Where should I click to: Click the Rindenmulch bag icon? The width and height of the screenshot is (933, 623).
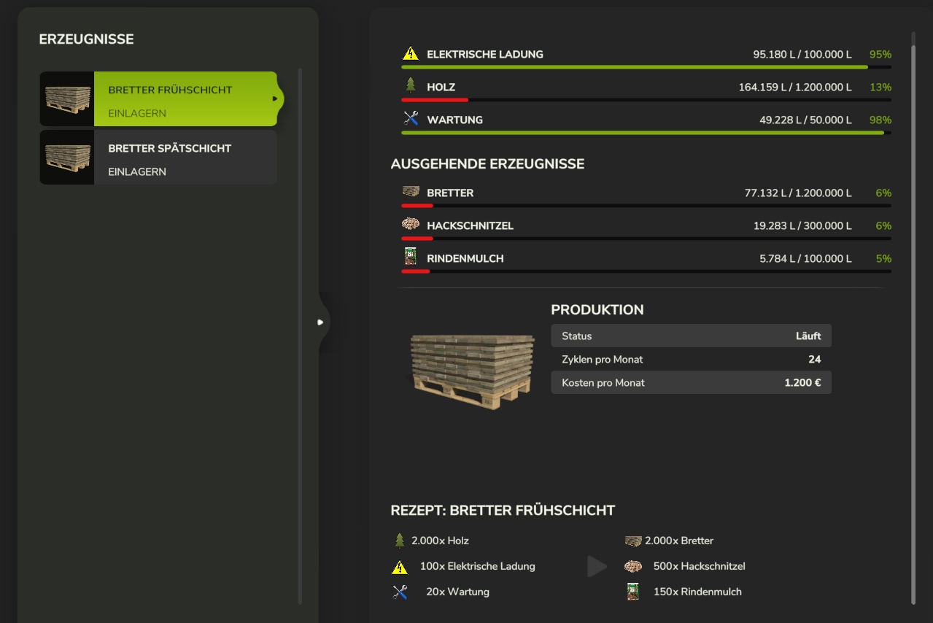[410, 258]
